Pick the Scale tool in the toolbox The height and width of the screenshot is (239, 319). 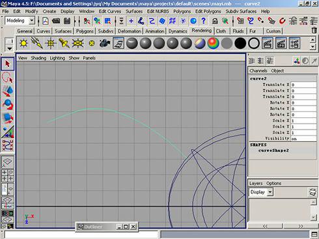click(8, 118)
